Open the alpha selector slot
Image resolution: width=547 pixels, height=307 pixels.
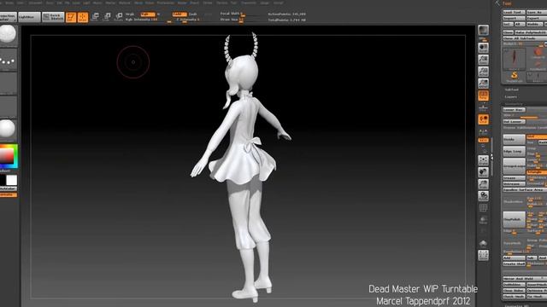coord(8,83)
